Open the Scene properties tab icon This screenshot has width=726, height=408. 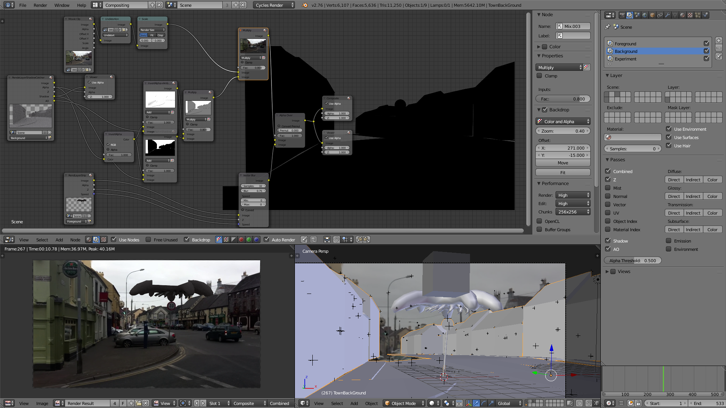637,15
